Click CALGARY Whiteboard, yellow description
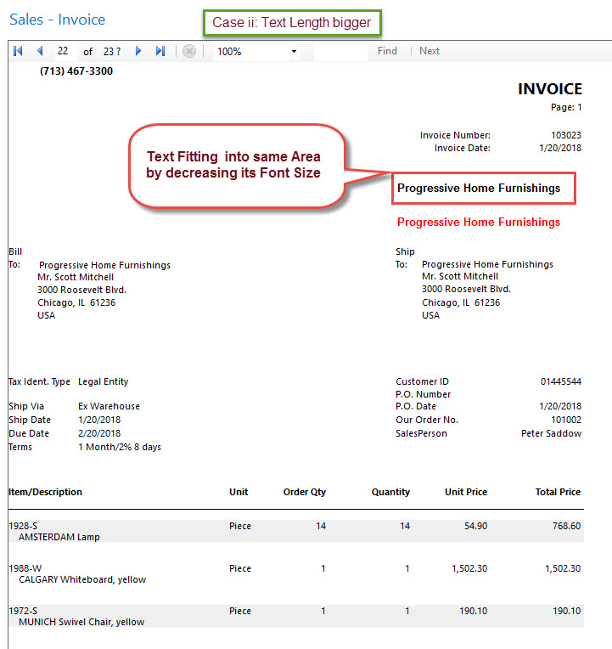 pos(82,579)
